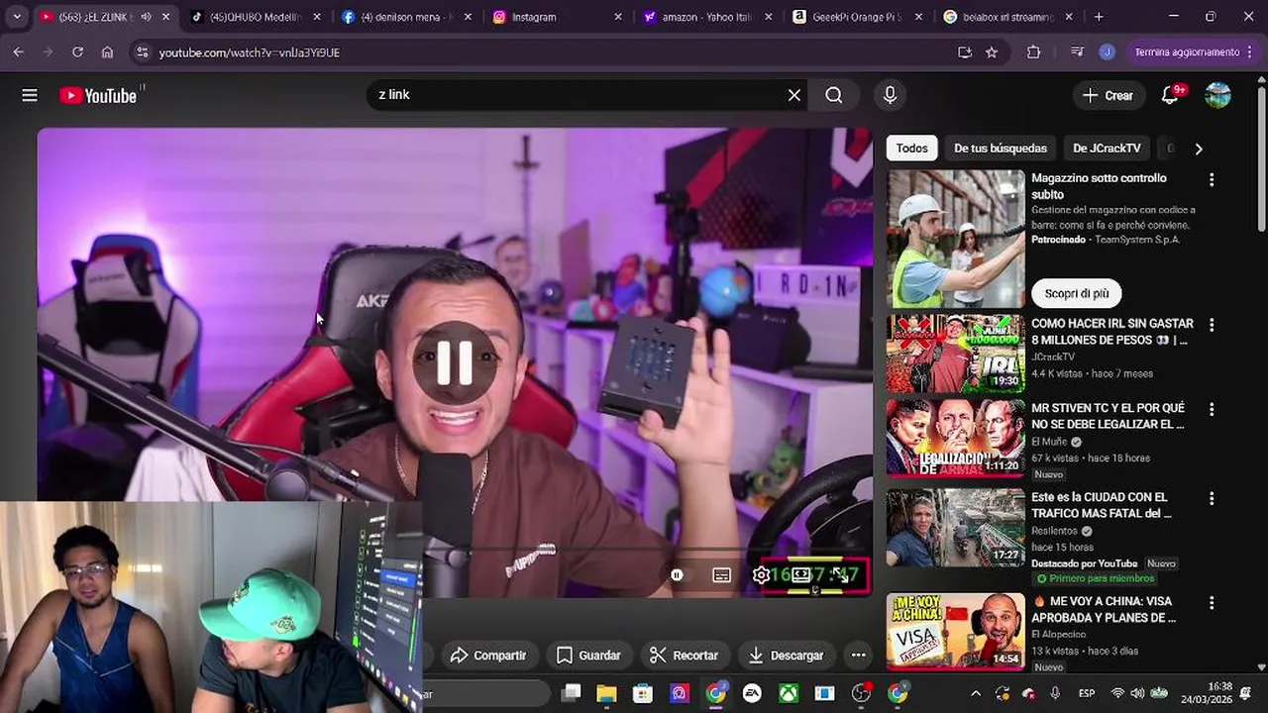Select the 'De JCrackTV' filter chip
The width and height of the screenshot is (1268, 713).
(x=1107, y=149)
